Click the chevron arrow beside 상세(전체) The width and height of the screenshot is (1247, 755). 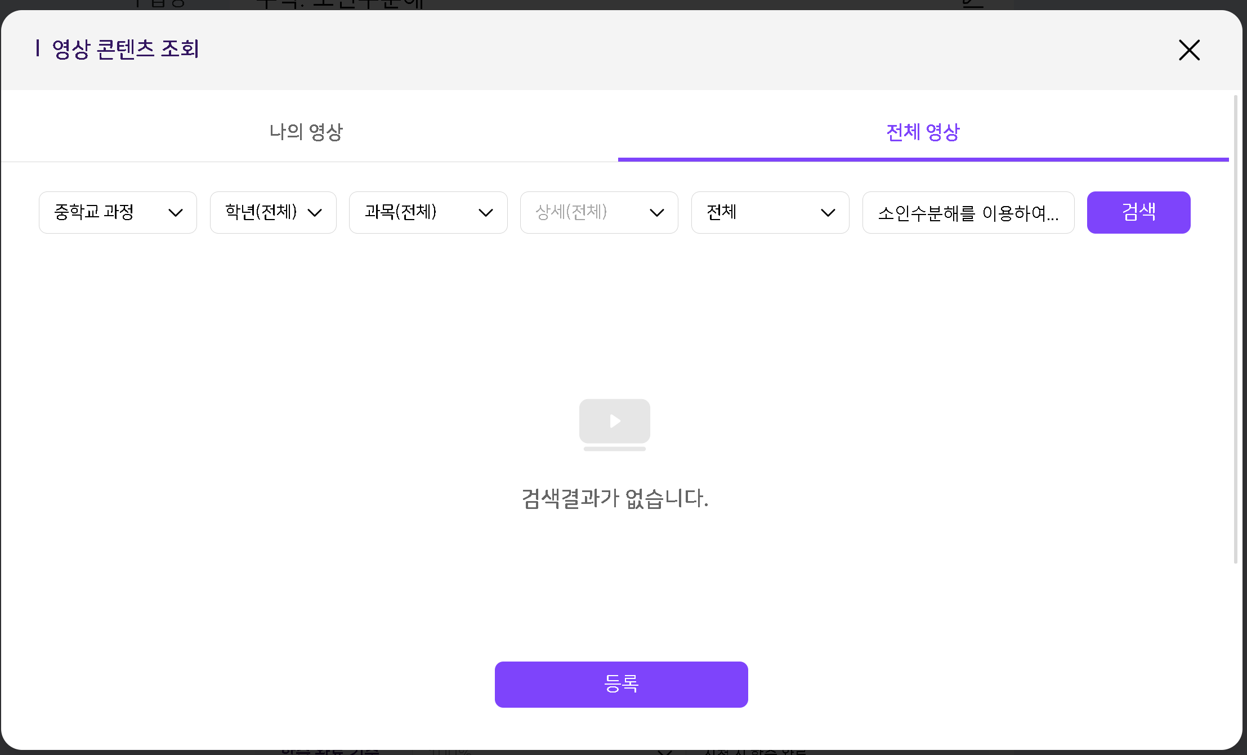(657, 213)
